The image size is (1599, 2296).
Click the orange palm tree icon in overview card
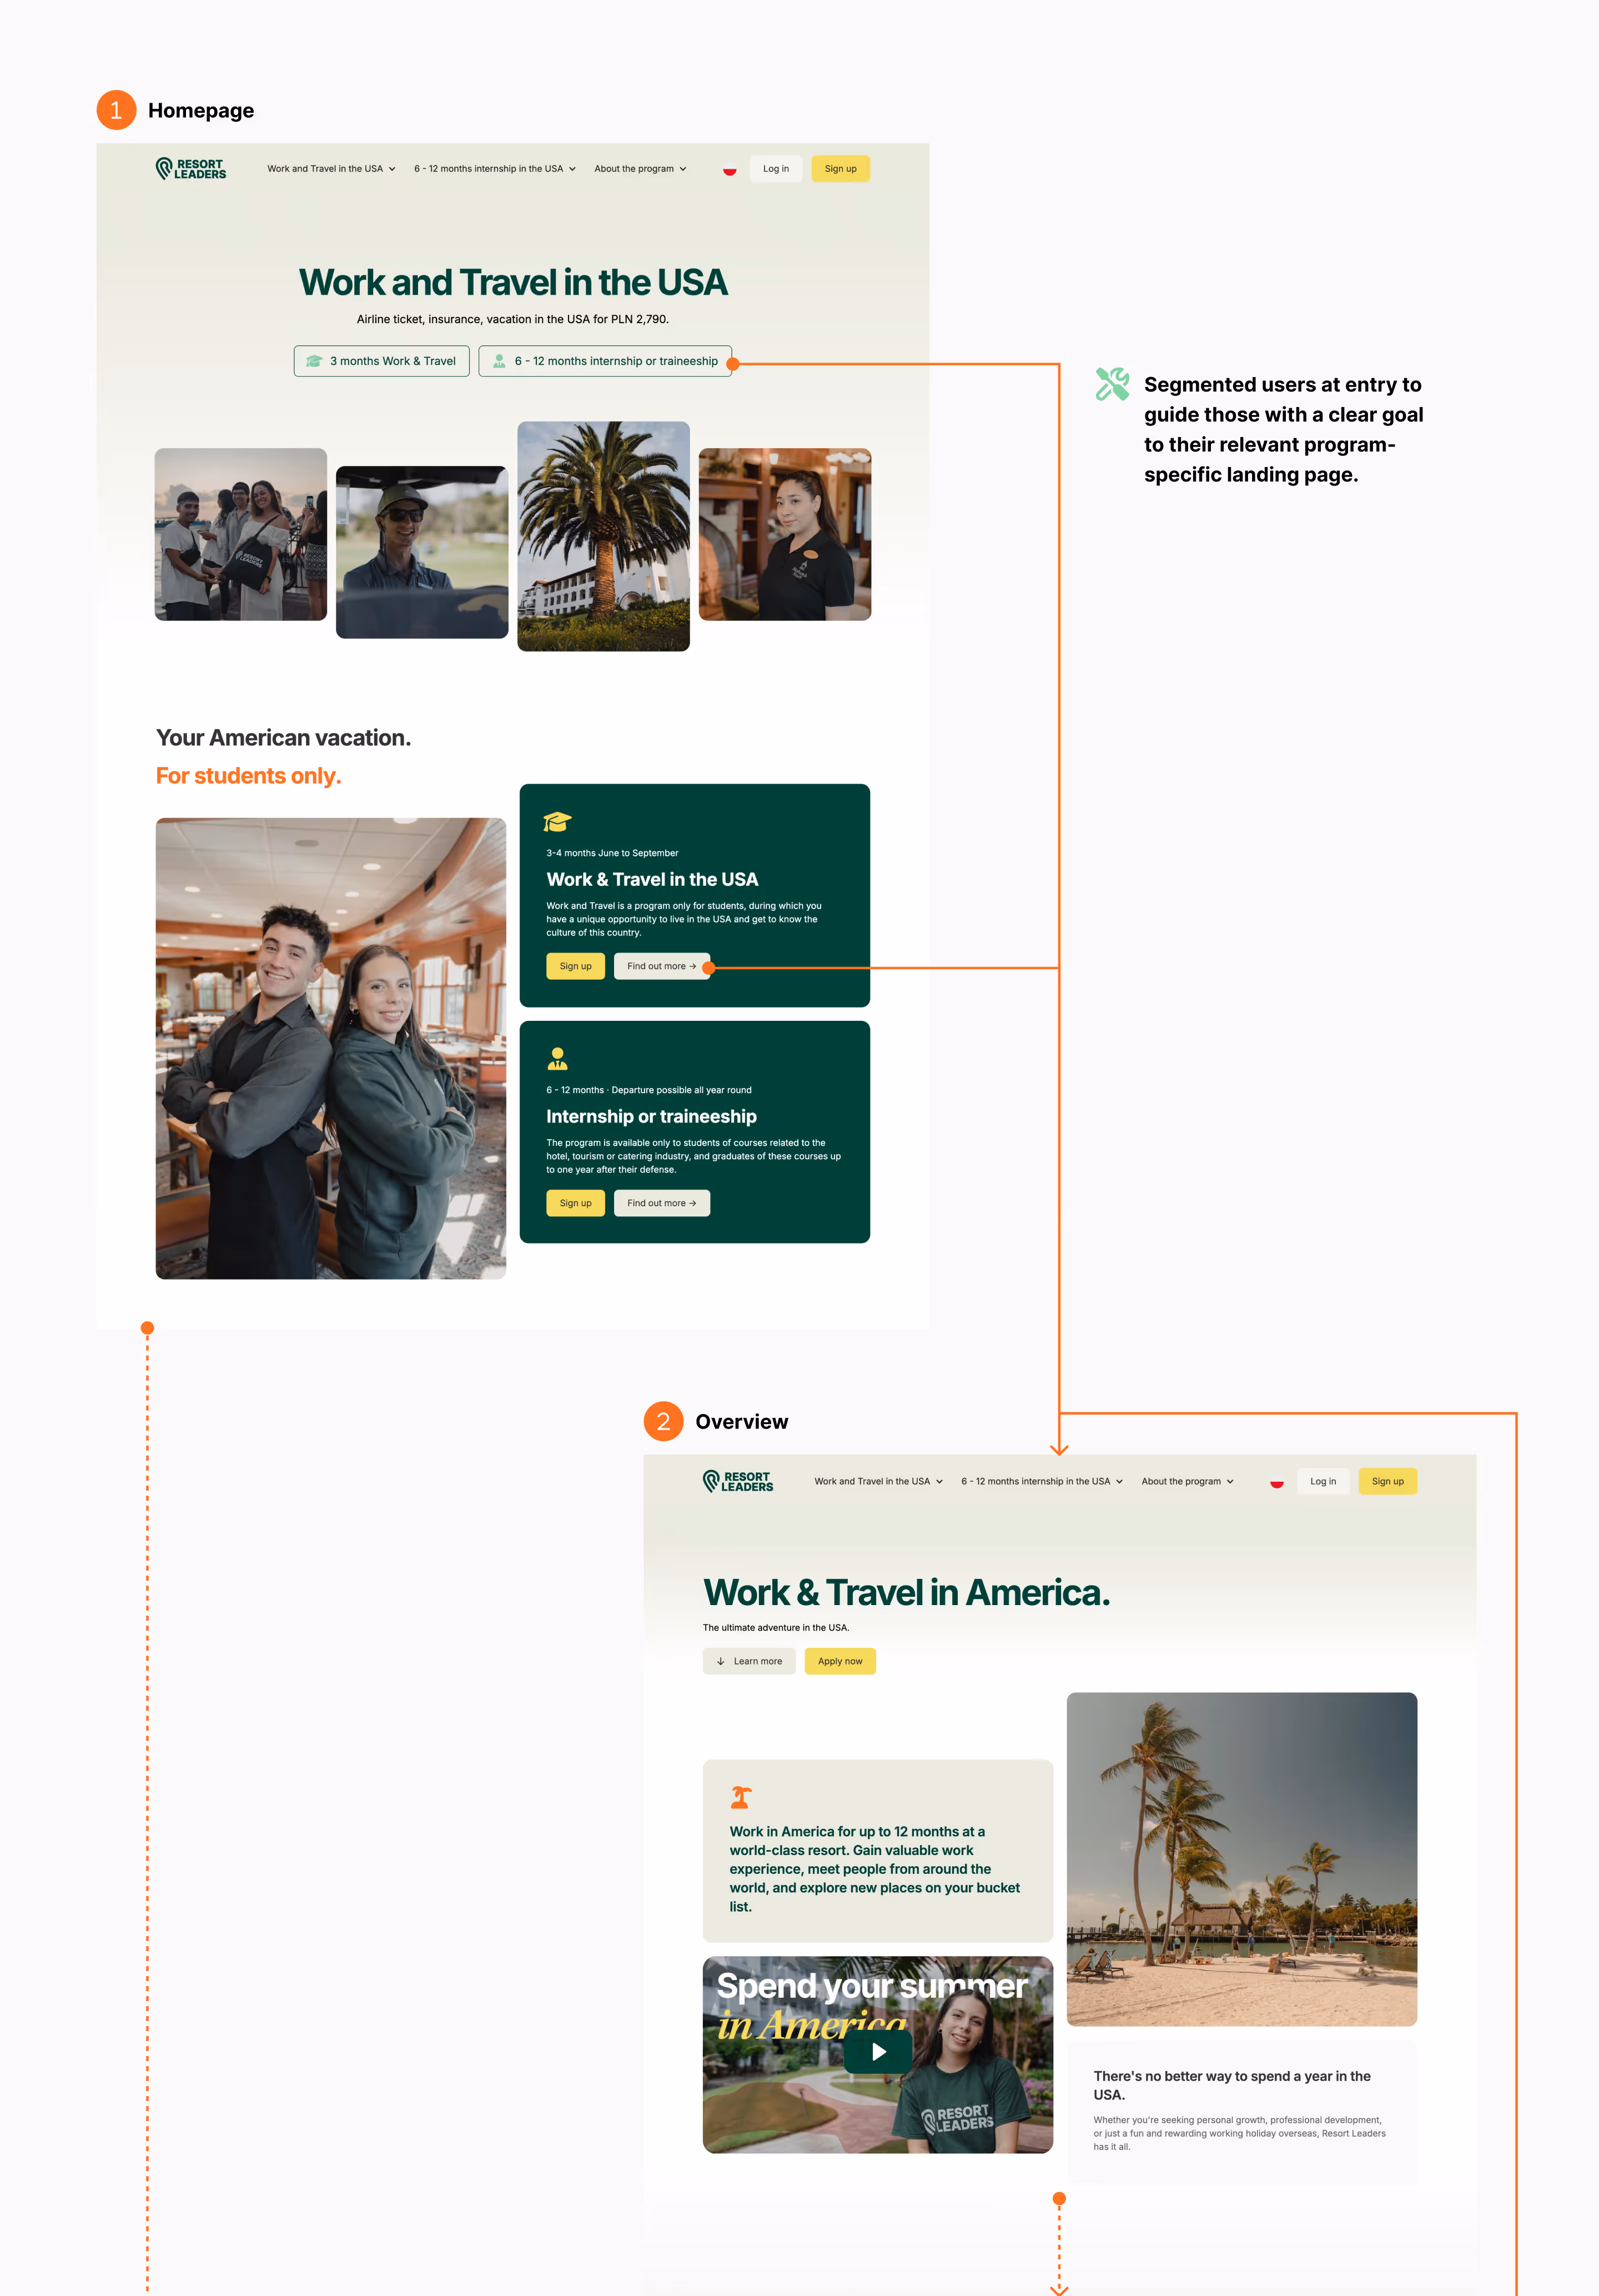tap(741, 1797)
